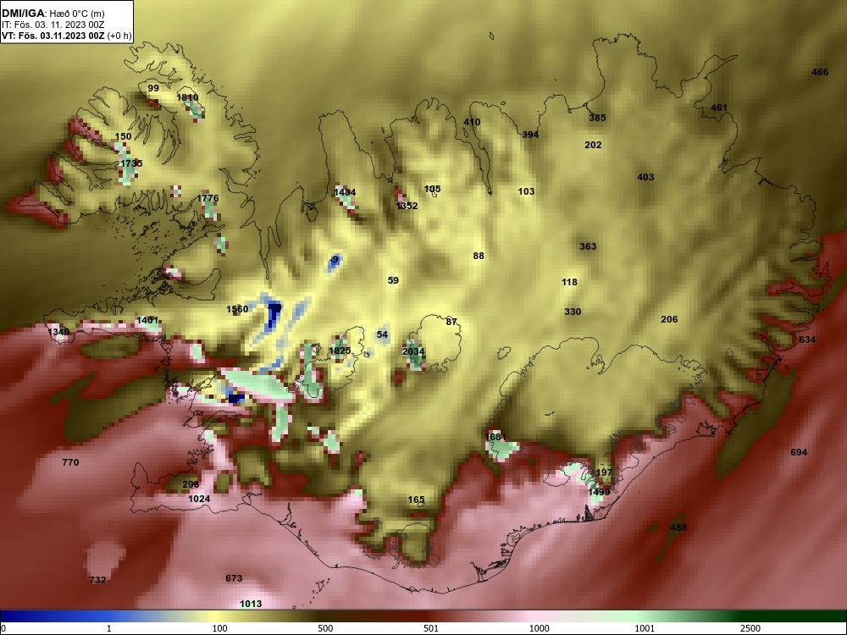
Task: Click the map value 54
Action: click(382, 334)
